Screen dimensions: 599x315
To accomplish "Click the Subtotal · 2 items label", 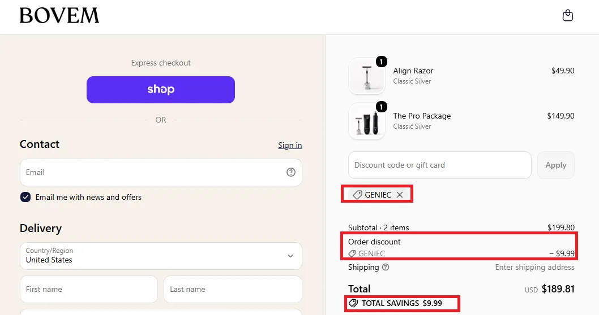I will [x=378, y=228].
